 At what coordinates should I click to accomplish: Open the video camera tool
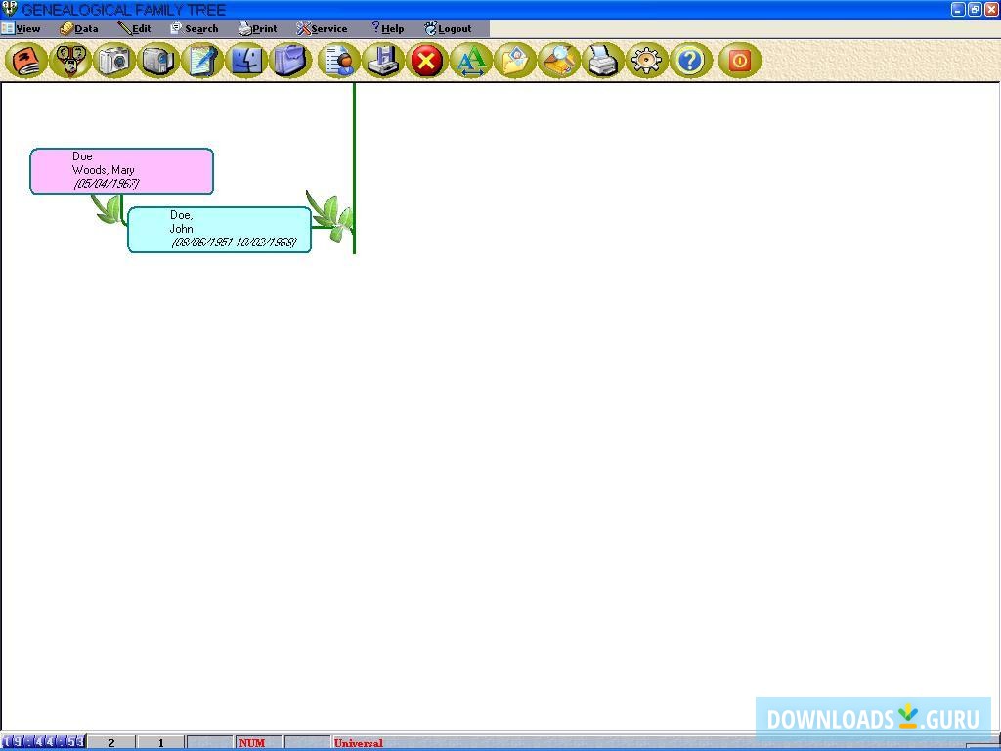[158, 61]
